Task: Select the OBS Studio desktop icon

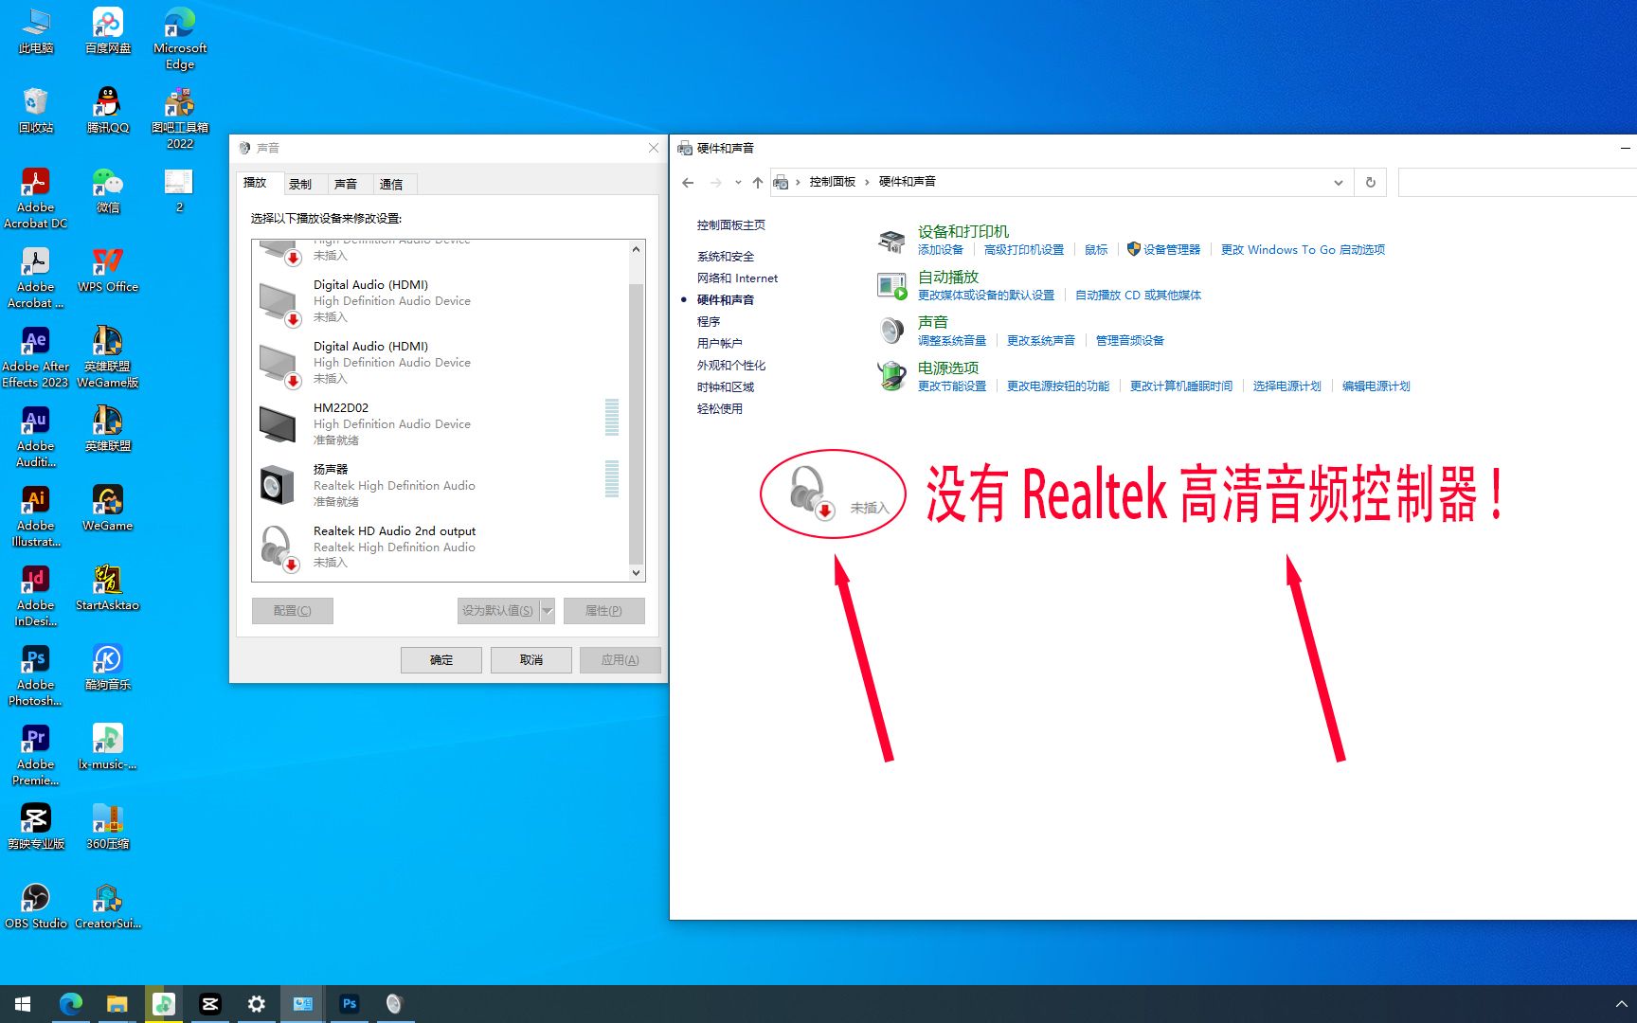Action: pos(36,906)
